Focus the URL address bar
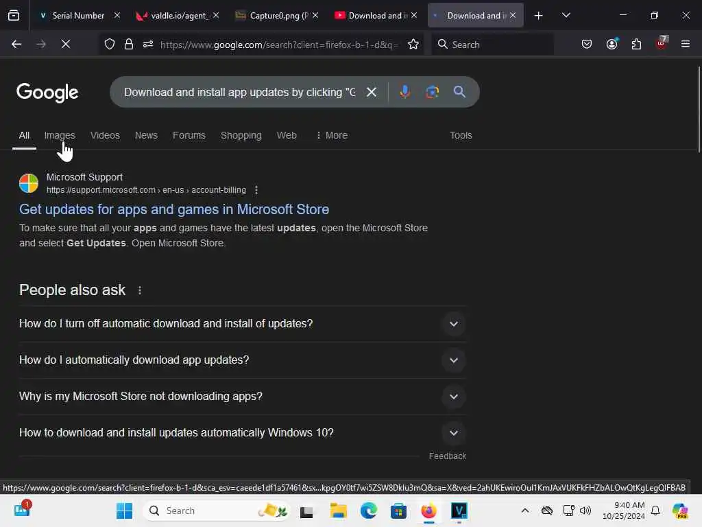The image size is (702, 527). (279, 45)
